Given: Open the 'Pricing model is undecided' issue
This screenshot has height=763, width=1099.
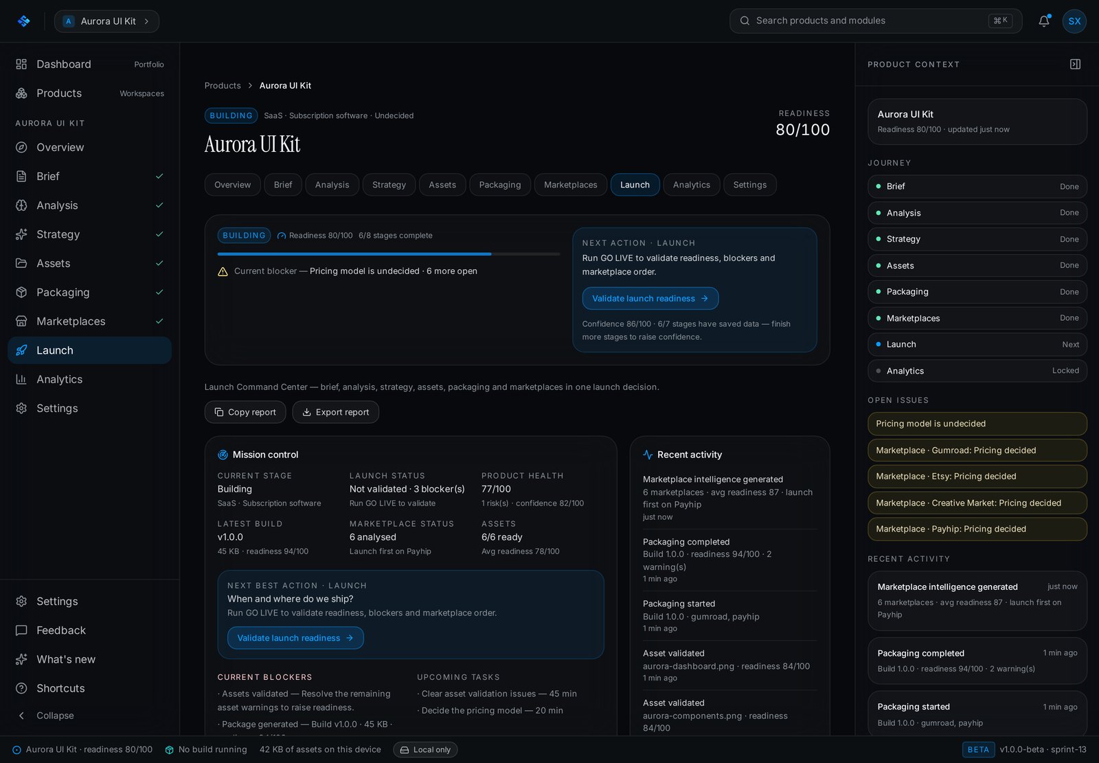Looking at the screenshot, I should pyautogui.click(x=977, y=424).
